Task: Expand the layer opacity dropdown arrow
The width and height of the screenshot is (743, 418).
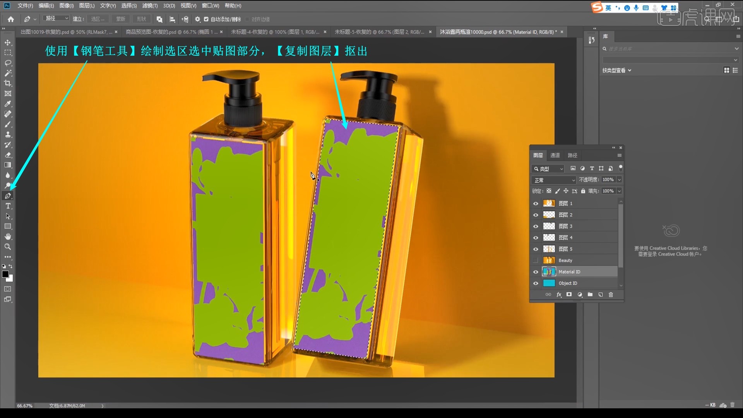Action: click(619, 180)
